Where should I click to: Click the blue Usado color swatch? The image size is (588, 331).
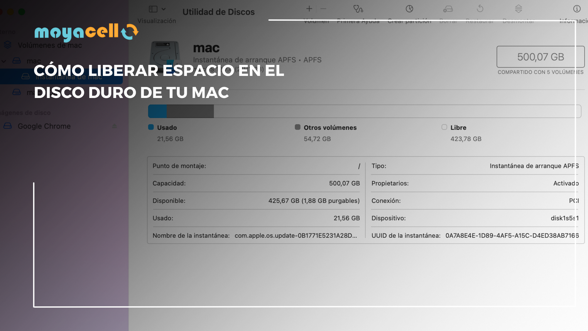click(x=151, y=127)
